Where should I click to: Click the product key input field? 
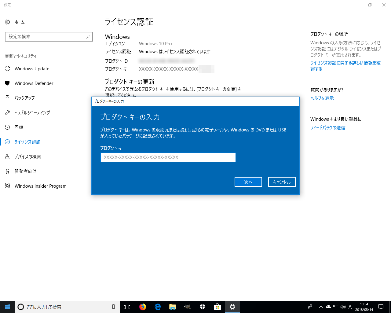168,157
